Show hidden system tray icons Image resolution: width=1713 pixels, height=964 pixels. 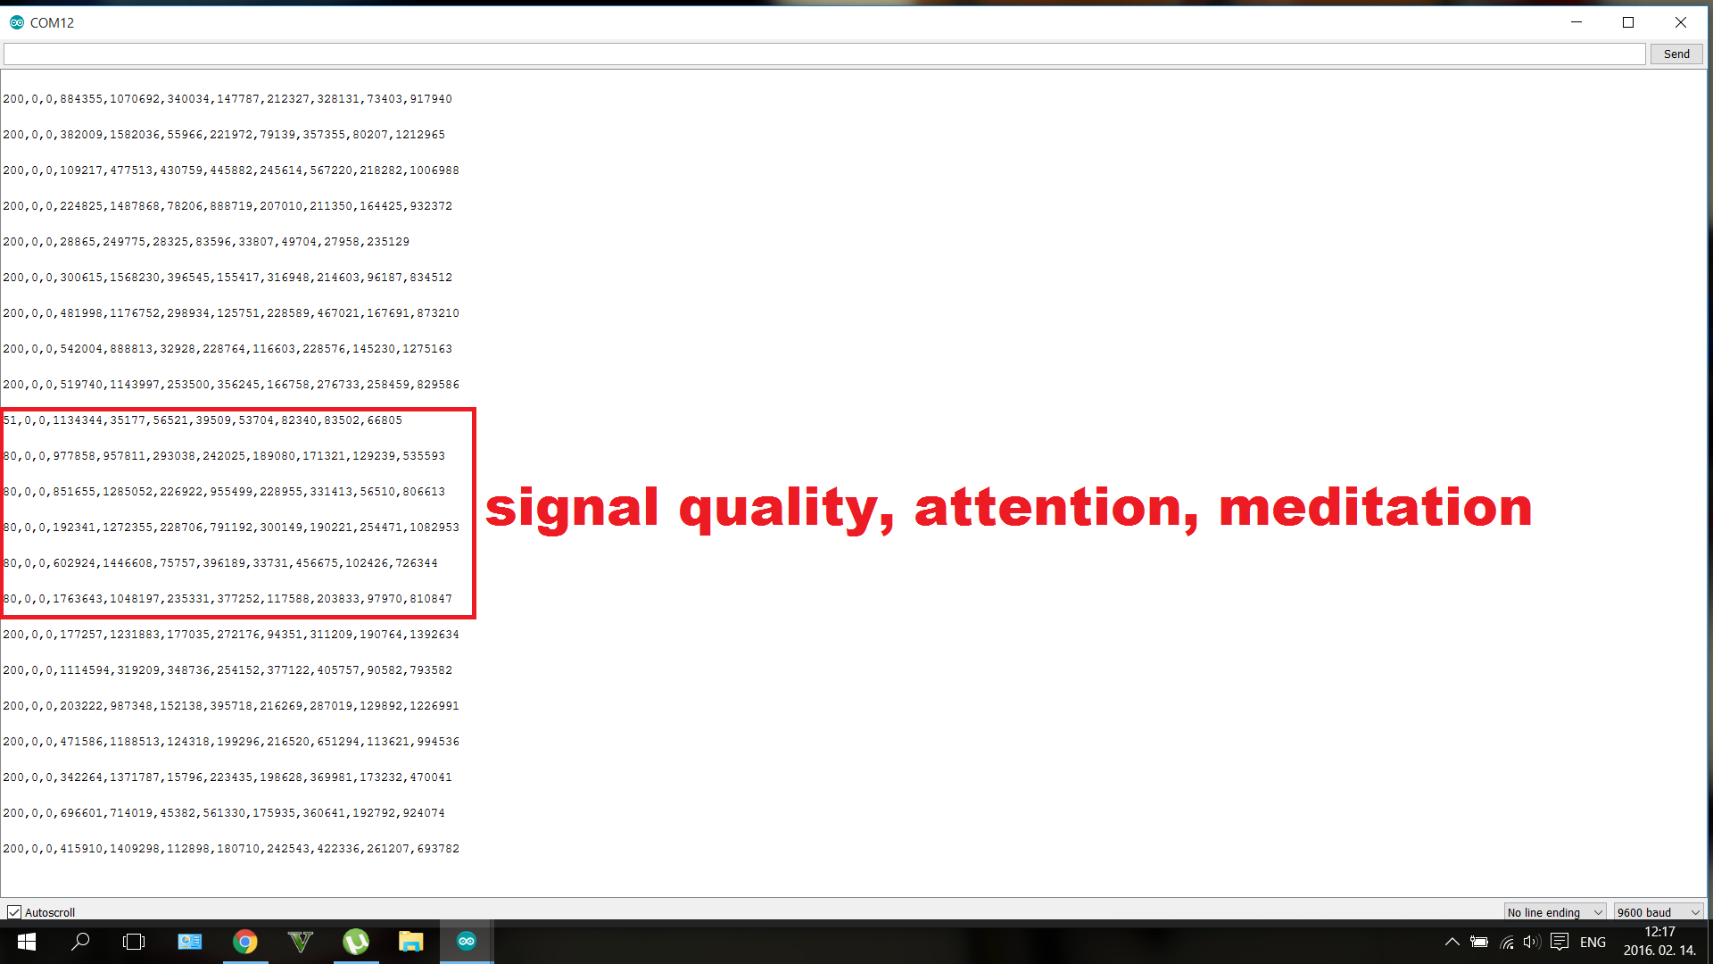tap(1452, 942)
